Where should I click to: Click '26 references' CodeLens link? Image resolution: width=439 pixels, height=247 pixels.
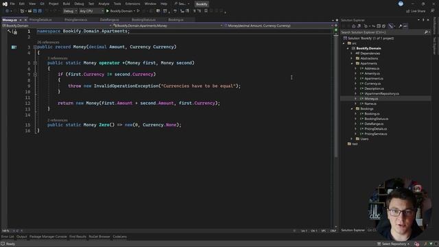point(48,43)
